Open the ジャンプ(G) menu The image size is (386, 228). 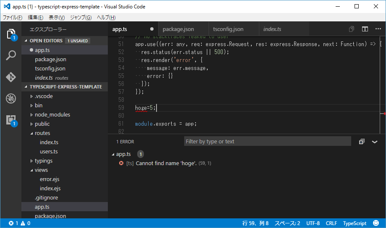[x=81, y=17]
